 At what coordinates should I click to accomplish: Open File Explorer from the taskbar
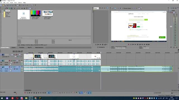[x=26, y=98]
